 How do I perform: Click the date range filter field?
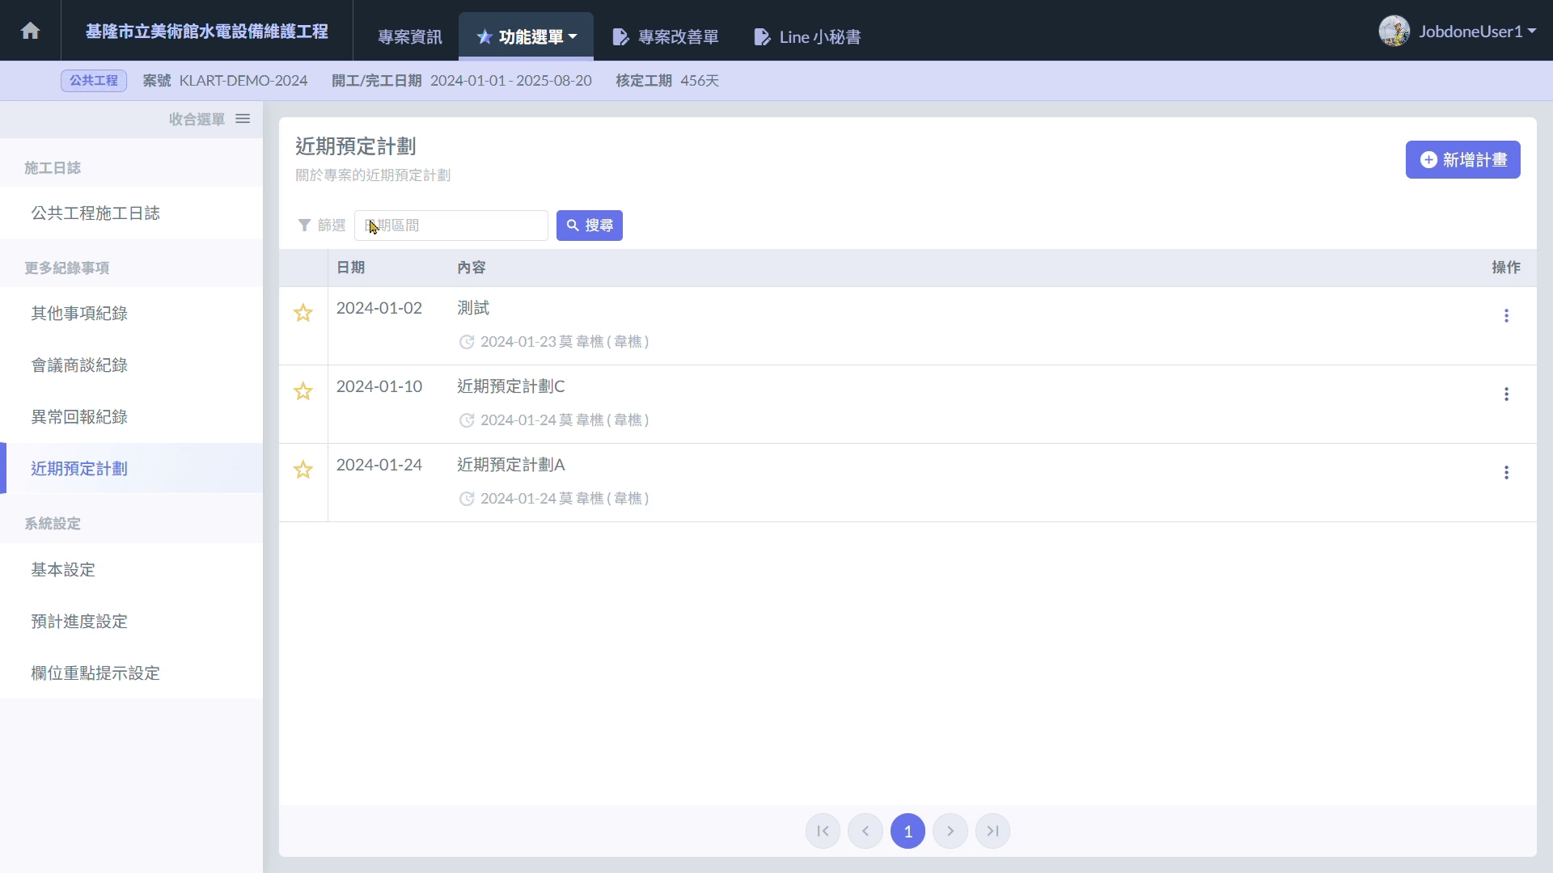tap(451, 226)
